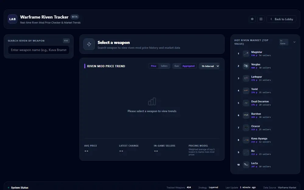Open the Larkspur weapon icon
304x190 pixels.
tap(246, 78)
